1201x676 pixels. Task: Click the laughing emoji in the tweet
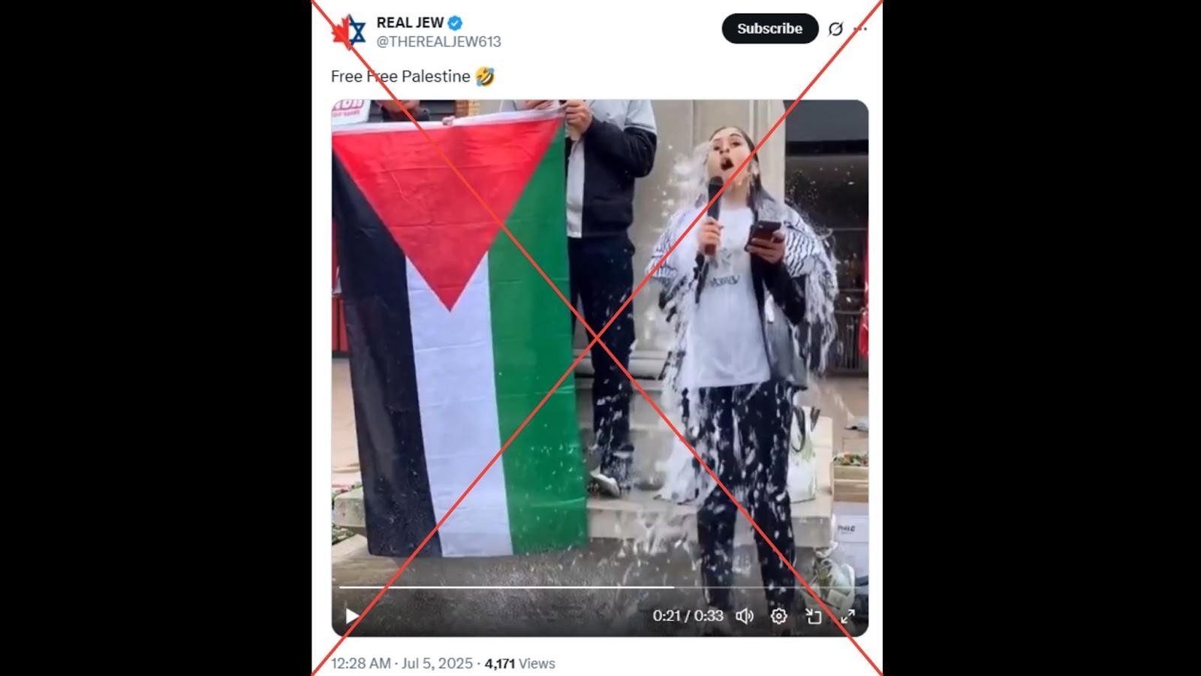[485, 77]
